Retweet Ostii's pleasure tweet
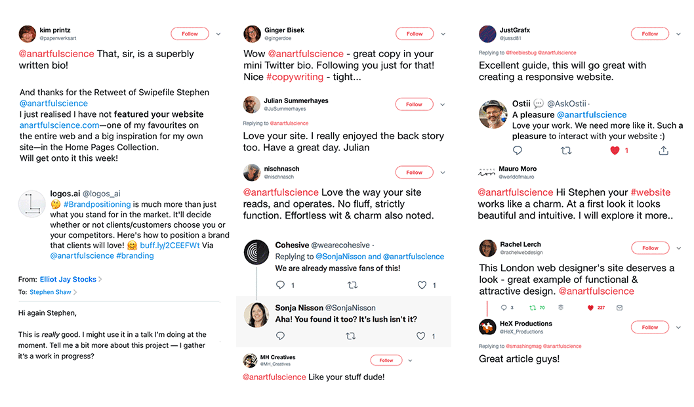The width and height of the screenshot is (694, 407). (x=566, y=150)
